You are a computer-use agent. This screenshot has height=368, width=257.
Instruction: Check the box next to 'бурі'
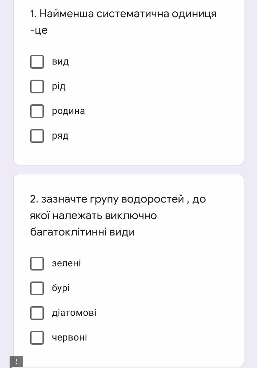[x=37, y=288]
